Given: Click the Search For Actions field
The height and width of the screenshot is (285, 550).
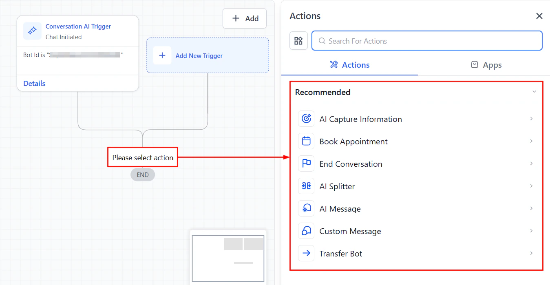Looking at the screenshot, I should pos(426,41).
